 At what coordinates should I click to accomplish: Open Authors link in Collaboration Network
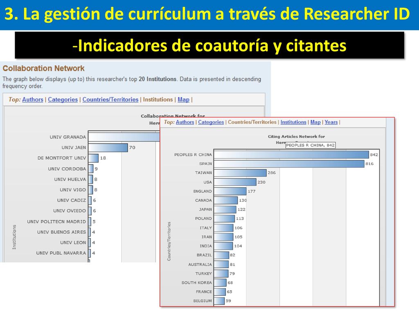click(33, 100)
